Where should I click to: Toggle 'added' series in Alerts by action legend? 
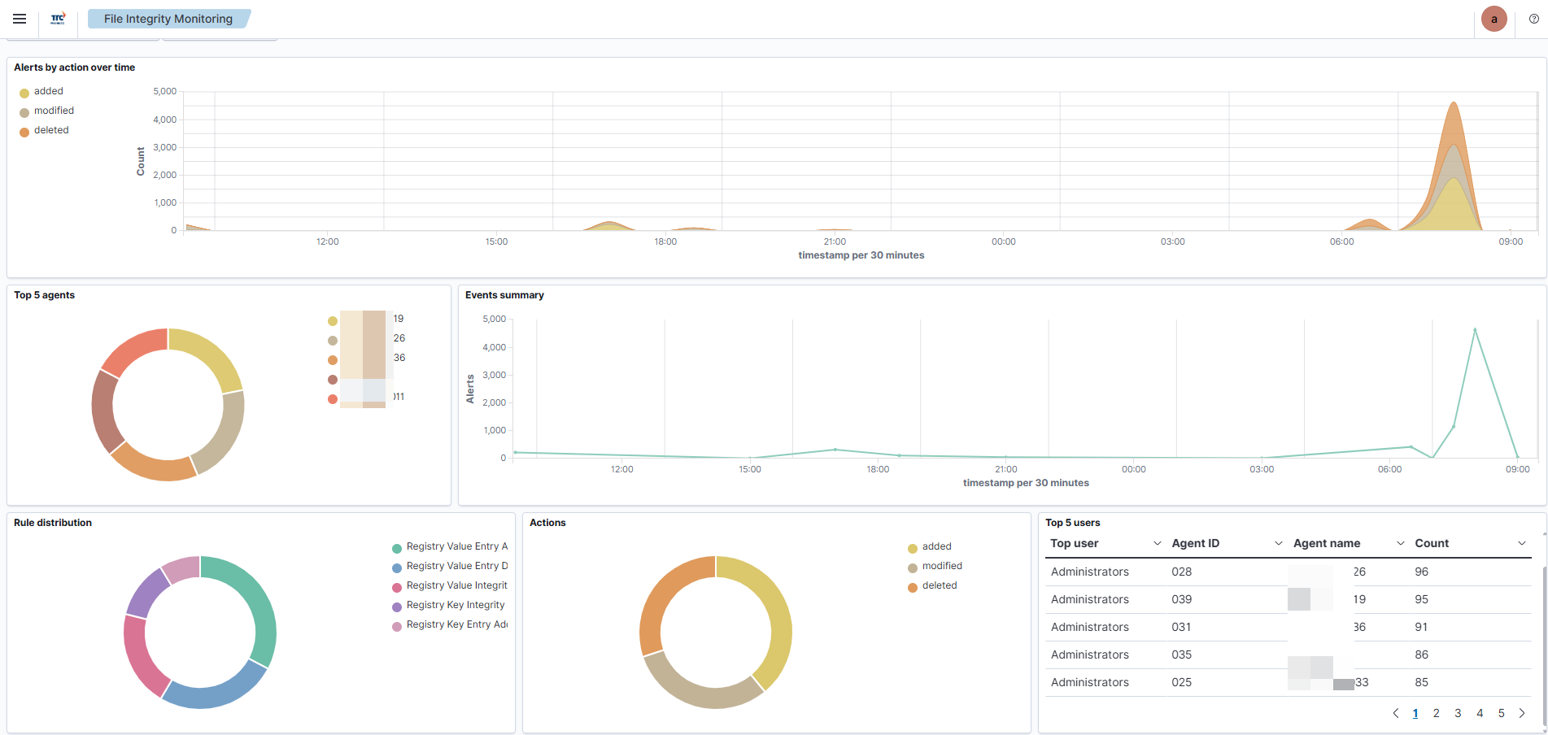48,91
